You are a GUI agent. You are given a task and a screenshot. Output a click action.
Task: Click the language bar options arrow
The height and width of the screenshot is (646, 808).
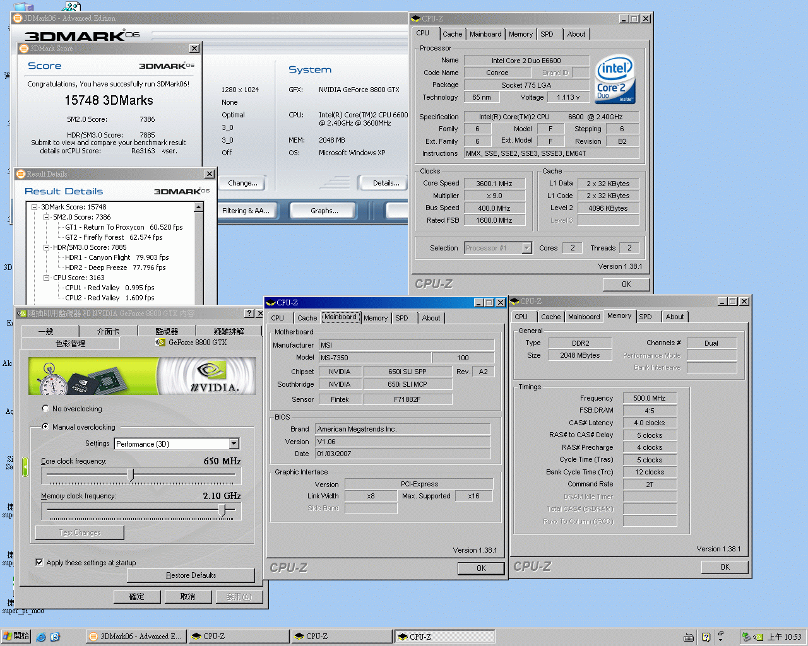pyautogui.click(x=721, y=640)
